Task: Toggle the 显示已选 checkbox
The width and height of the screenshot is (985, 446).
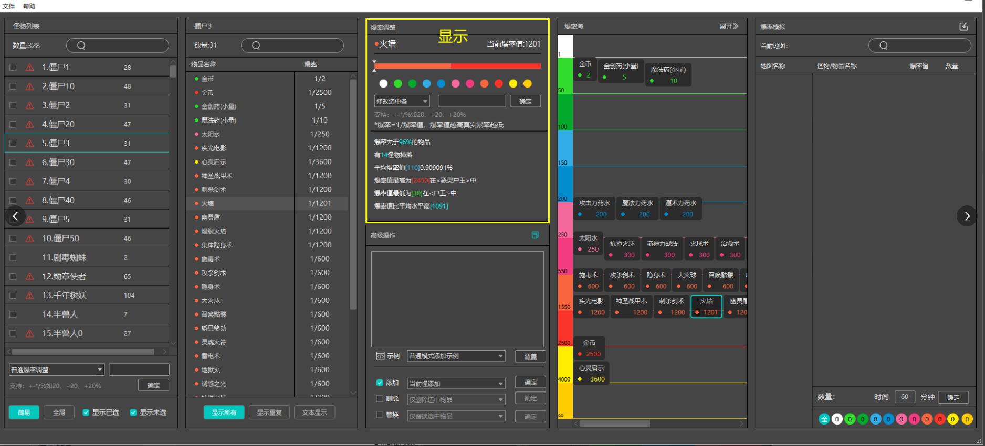Action: (x=86, y=412)
